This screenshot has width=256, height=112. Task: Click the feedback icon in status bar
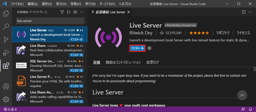243,109
